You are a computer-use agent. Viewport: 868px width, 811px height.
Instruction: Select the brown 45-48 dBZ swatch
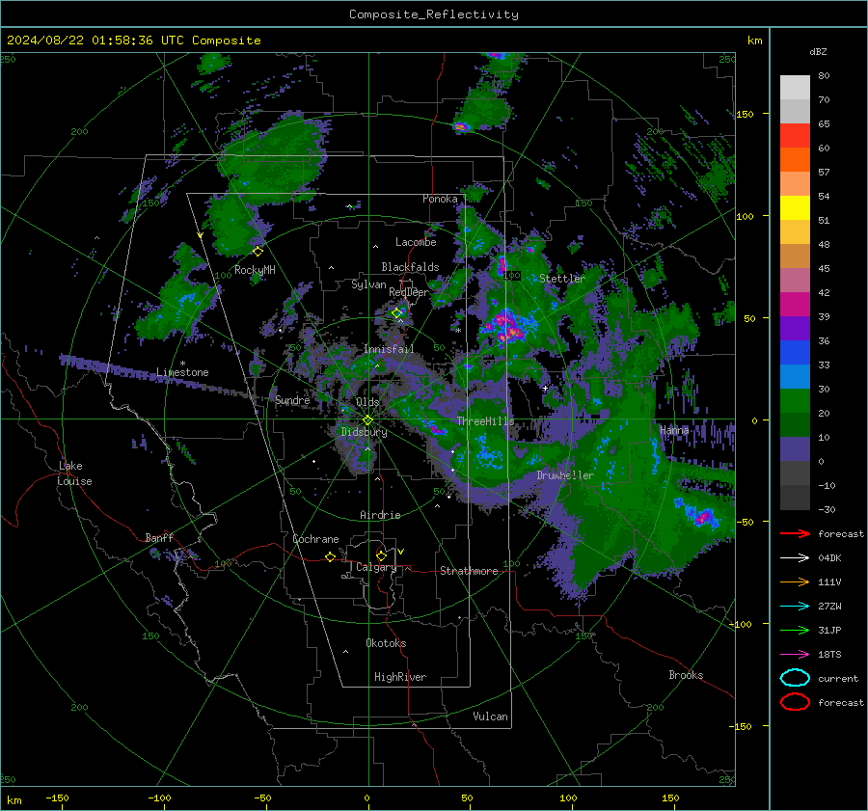[x=795, y=256]
